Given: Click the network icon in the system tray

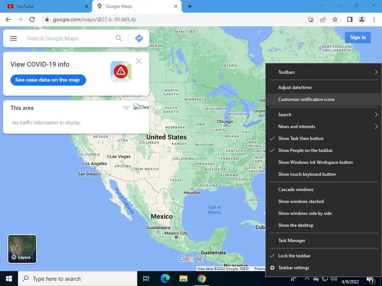Looking at the screenshot, I should tap(325, 279).
